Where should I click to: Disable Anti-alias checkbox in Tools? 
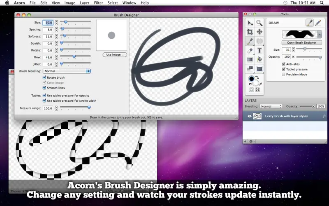[x=283, y=64]
